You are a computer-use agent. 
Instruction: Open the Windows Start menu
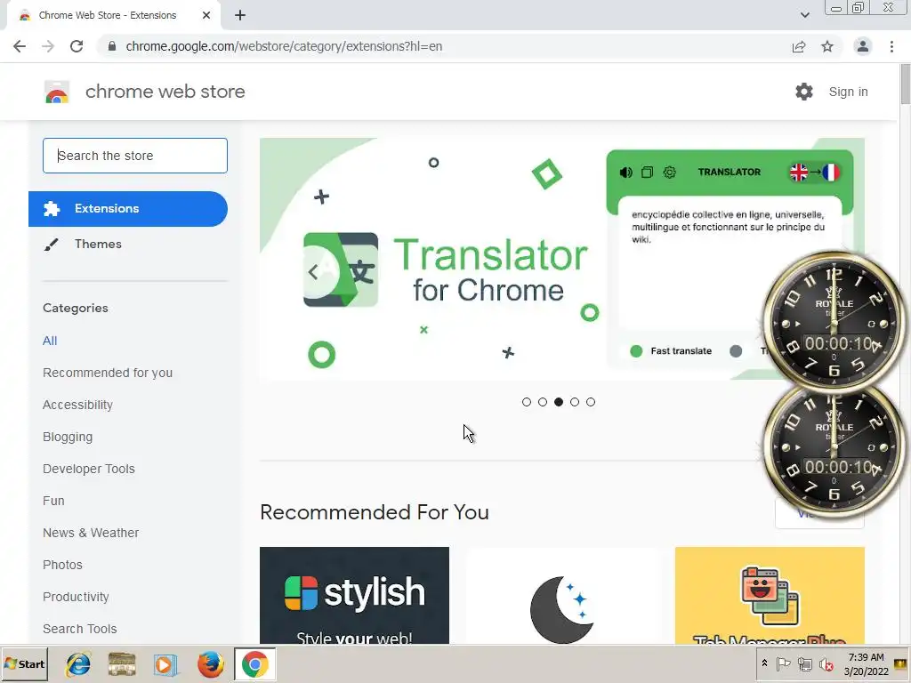point(24,663)
